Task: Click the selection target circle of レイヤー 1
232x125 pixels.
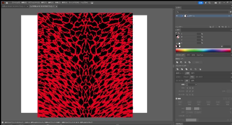Action: tap(229, 16)
